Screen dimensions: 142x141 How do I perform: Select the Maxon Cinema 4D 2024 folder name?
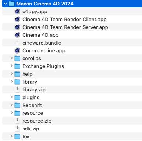click(45, 4)
